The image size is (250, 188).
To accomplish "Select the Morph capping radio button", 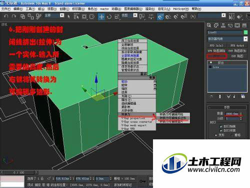I will 216,135.
